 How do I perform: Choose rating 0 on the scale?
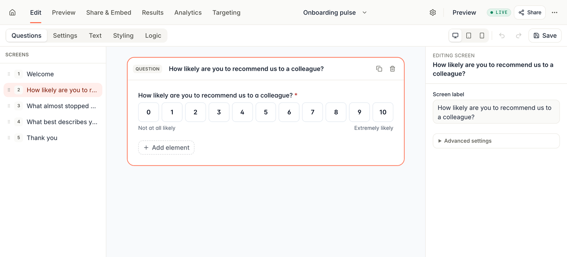pyautogui.click(x=148, y=112)
